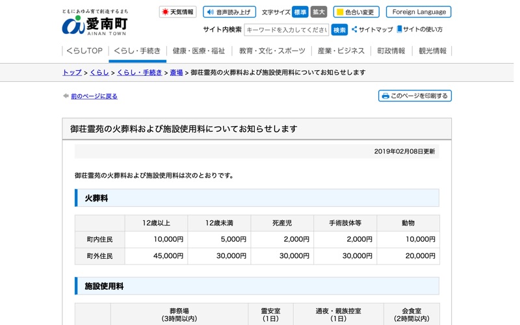
Task: Open weather info with sun icon
Action: click(x=177, y=12)
